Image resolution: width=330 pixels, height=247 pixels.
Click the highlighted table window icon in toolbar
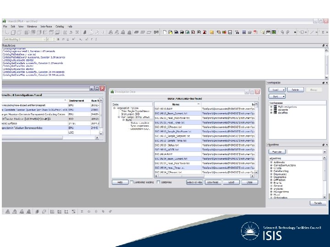point(268,32)
